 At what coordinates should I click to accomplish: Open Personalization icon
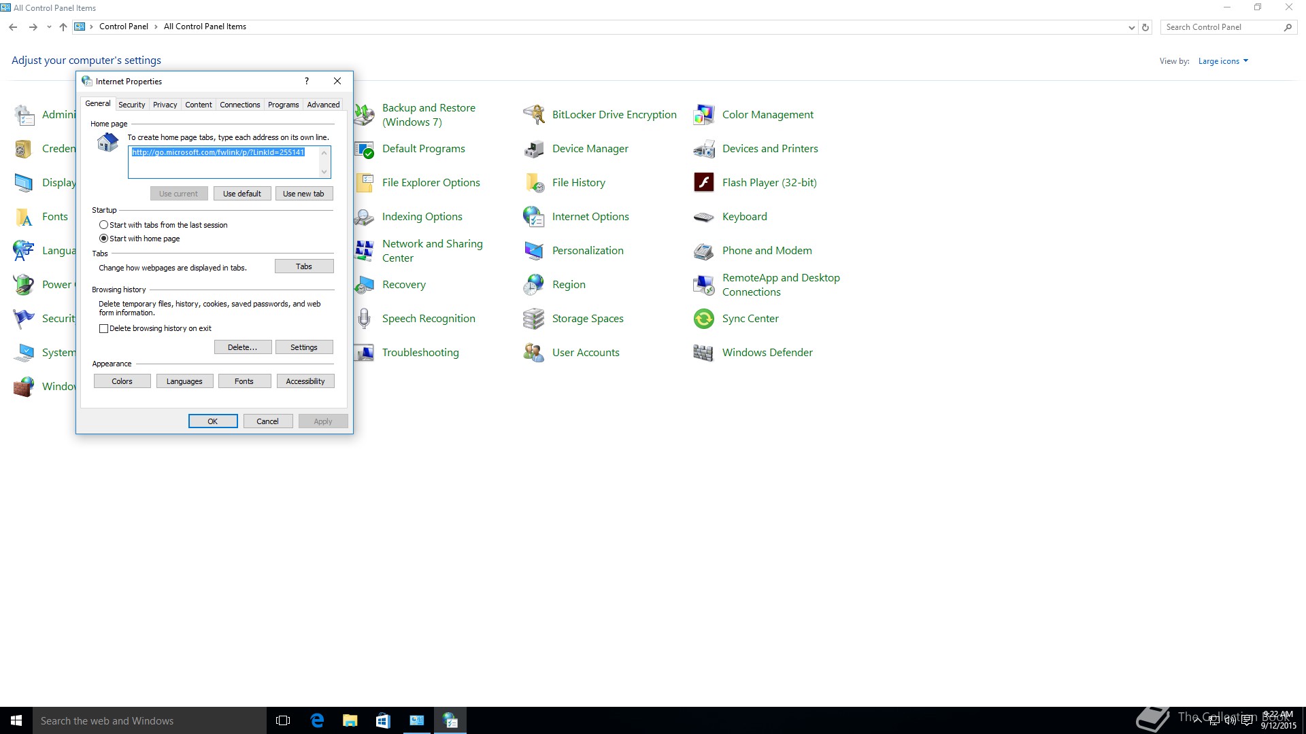534,251
